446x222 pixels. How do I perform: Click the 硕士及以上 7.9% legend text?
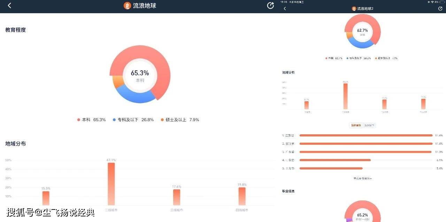(182, 120)
